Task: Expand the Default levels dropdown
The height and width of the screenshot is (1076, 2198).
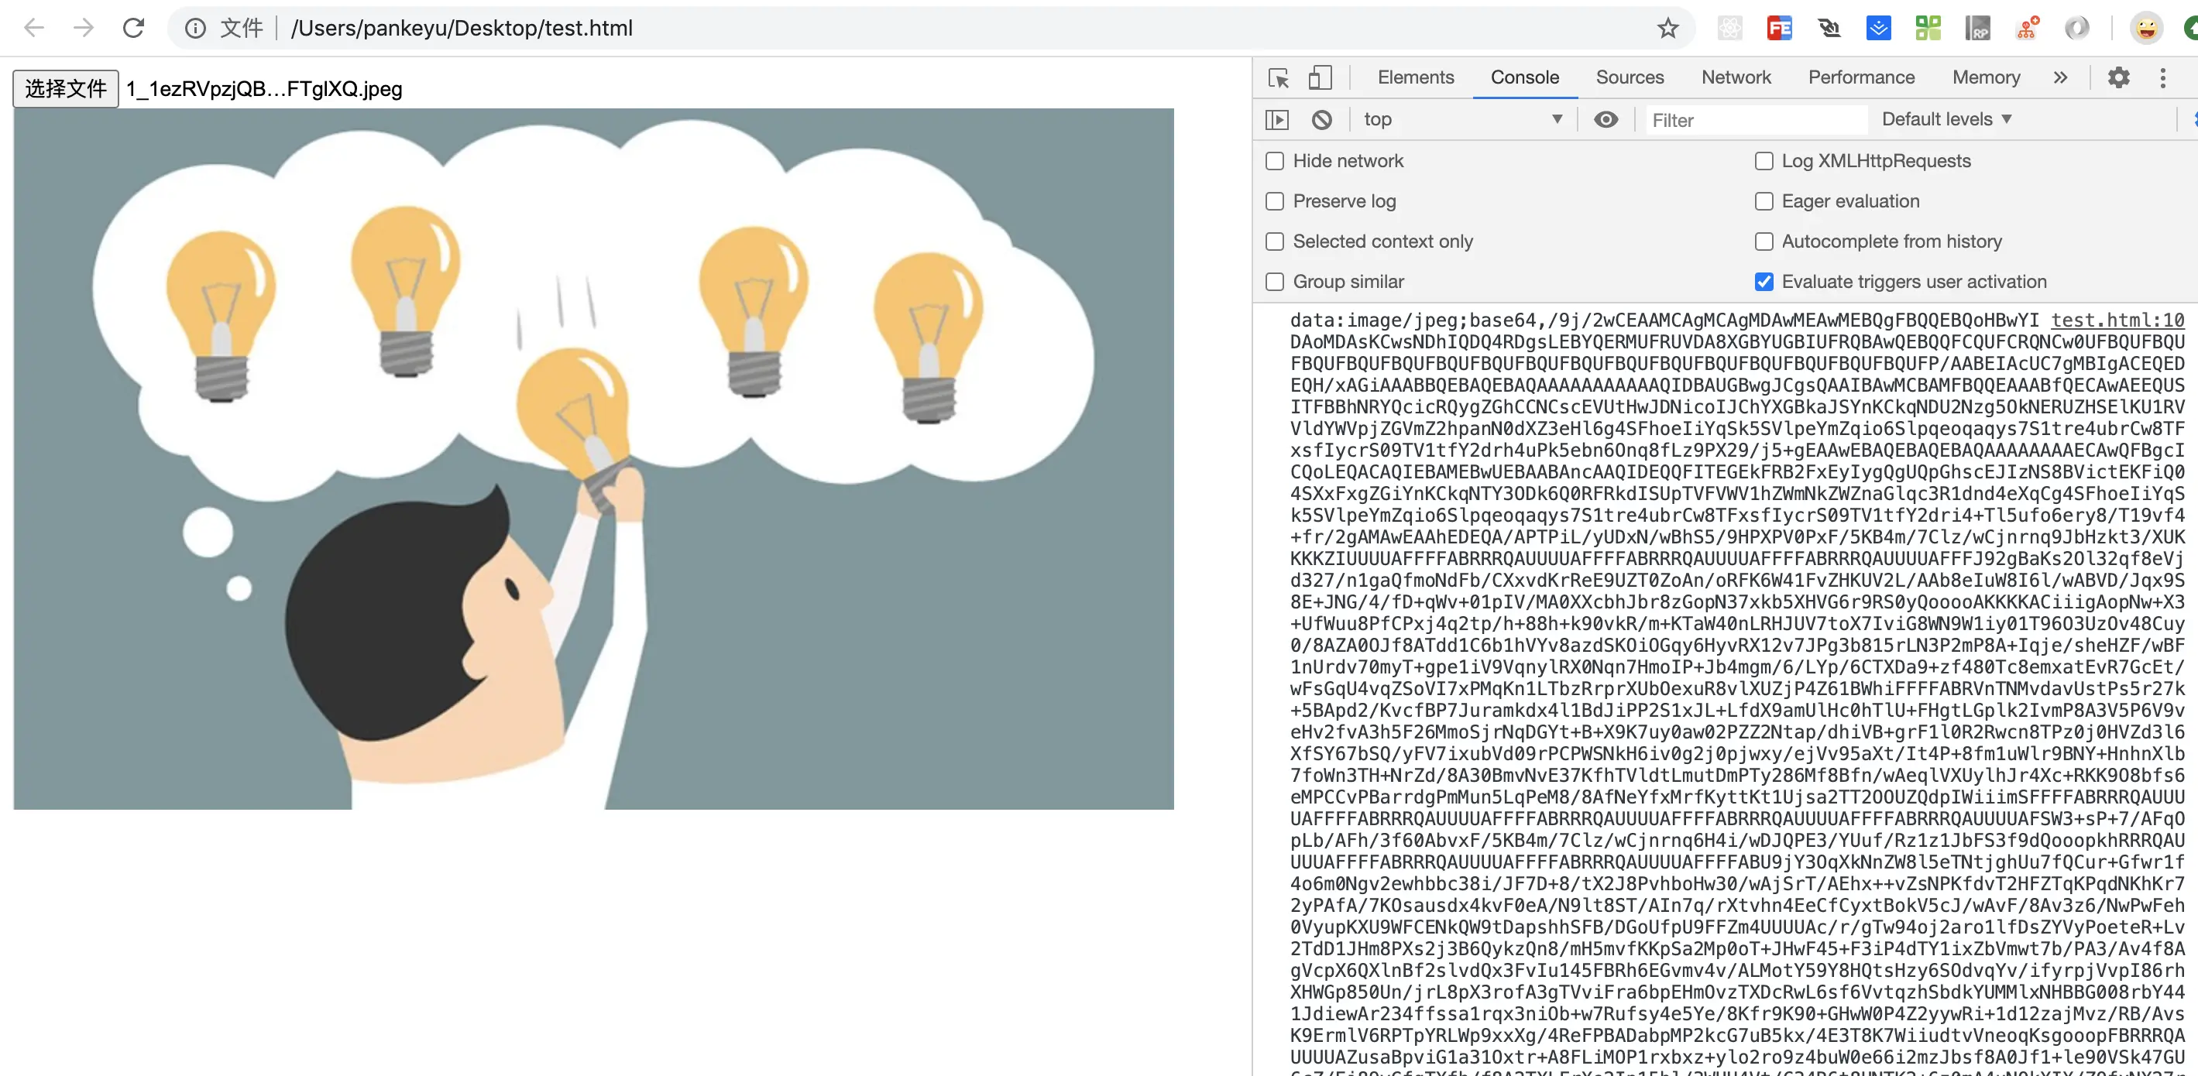Action: pos(1946,119)
